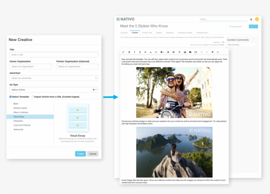
Task: Insert a hyperlink via the link icon
Action: [x=179, y=52]
